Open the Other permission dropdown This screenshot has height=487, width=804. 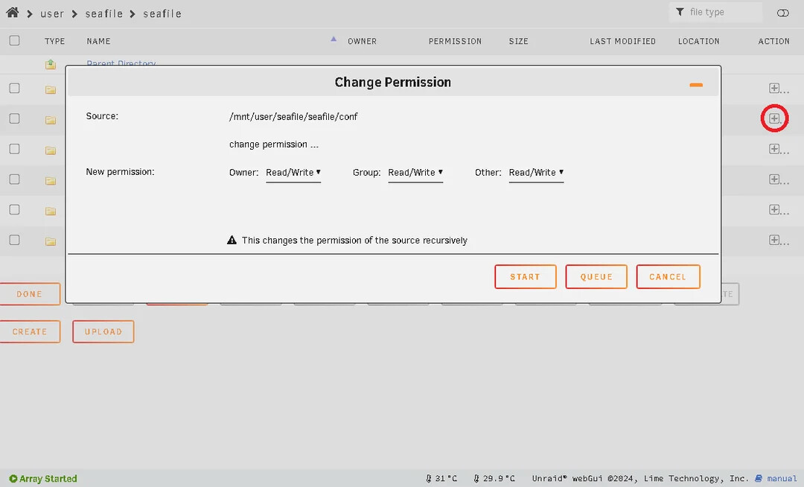pyautogui.click(x=536, y=173)
